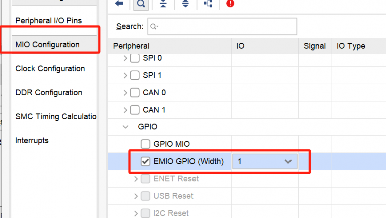Click the expand all toolbar icon
Image resolution: width=386 pixels, height=218 pixels.
pyautogui.click(x=185, y=4)
